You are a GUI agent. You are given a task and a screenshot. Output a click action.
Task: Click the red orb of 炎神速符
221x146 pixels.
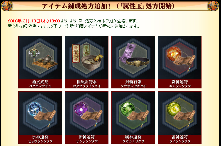[x=174, y=54]
